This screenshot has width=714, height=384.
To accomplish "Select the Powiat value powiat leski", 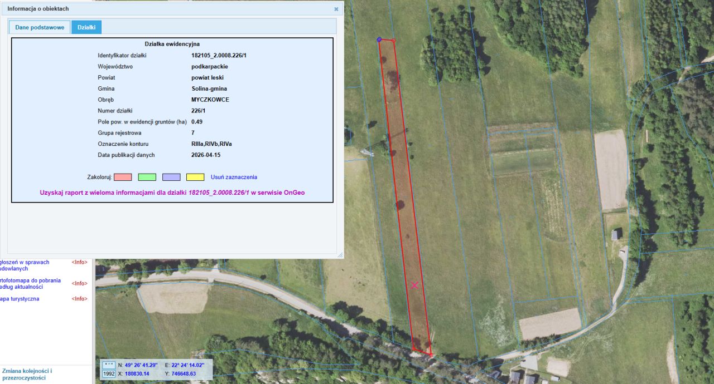I will (208, 77).
